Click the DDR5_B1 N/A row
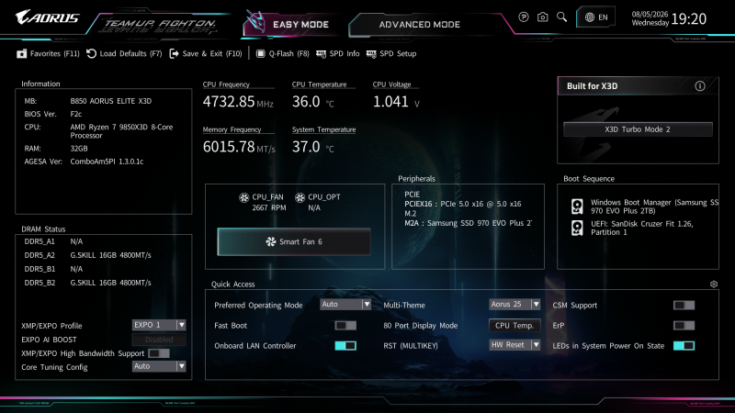 [x=53, y=269]
